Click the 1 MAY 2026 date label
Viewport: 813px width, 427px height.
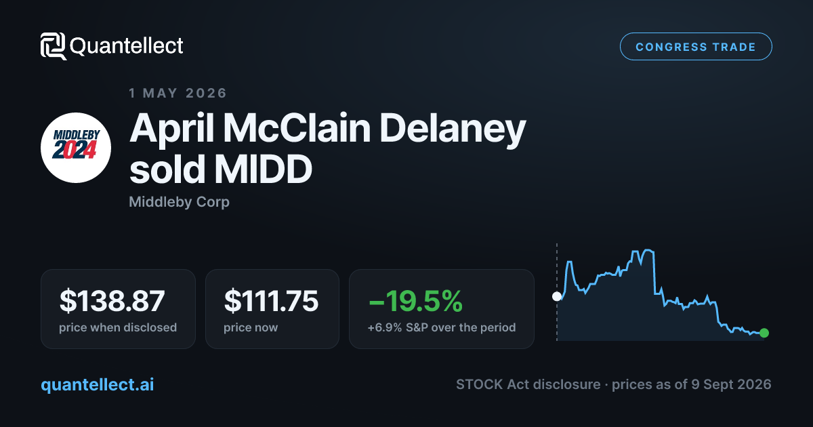(x=178, y=93)
